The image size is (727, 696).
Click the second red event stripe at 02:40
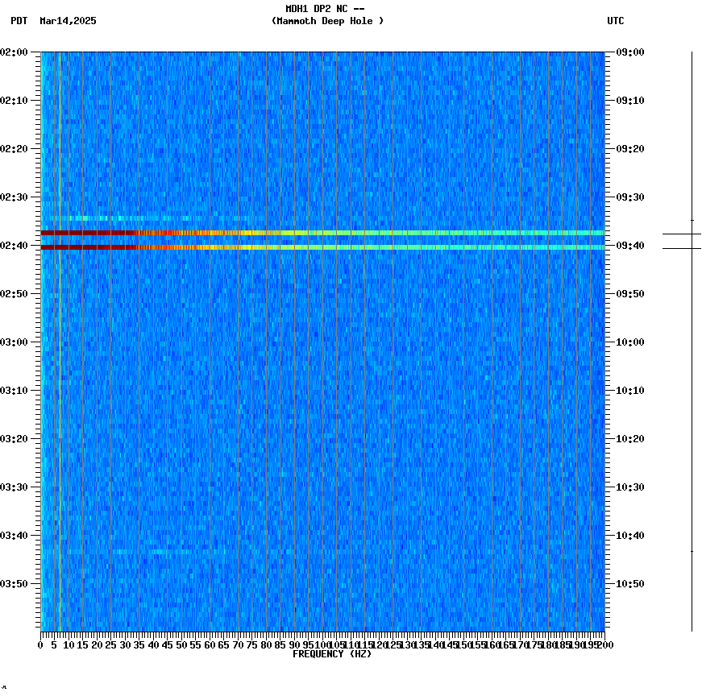pyautogui.click(x=322, y=246)
